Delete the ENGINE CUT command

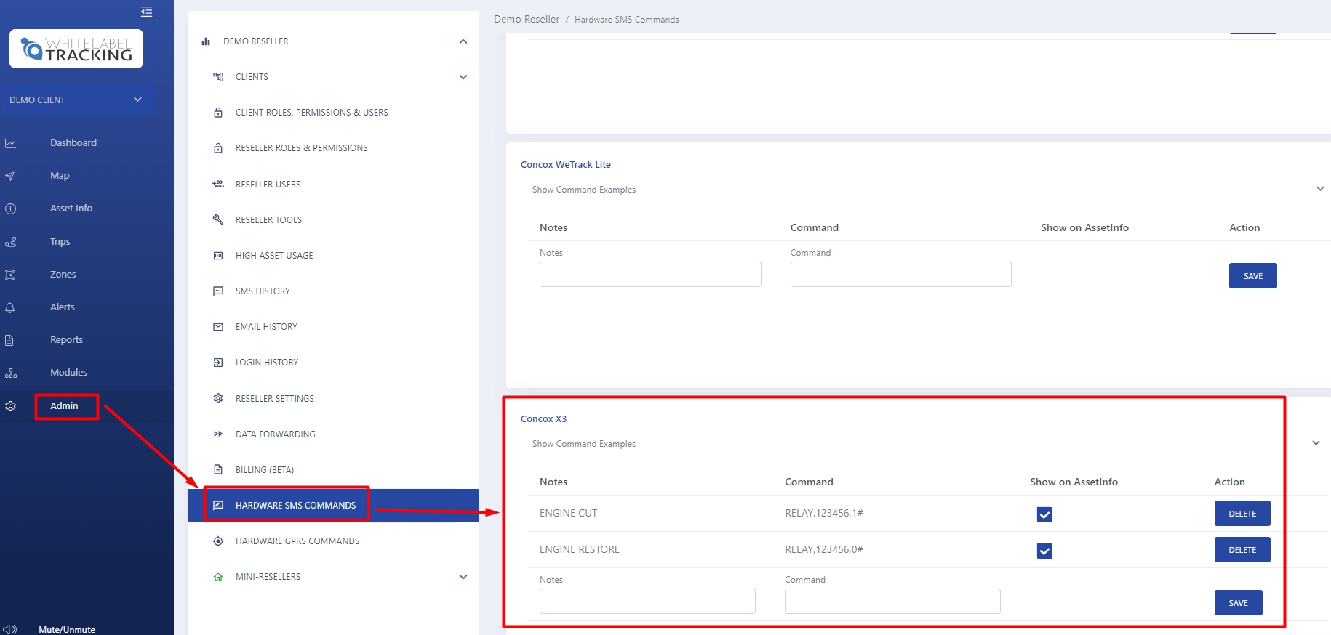1242,514
